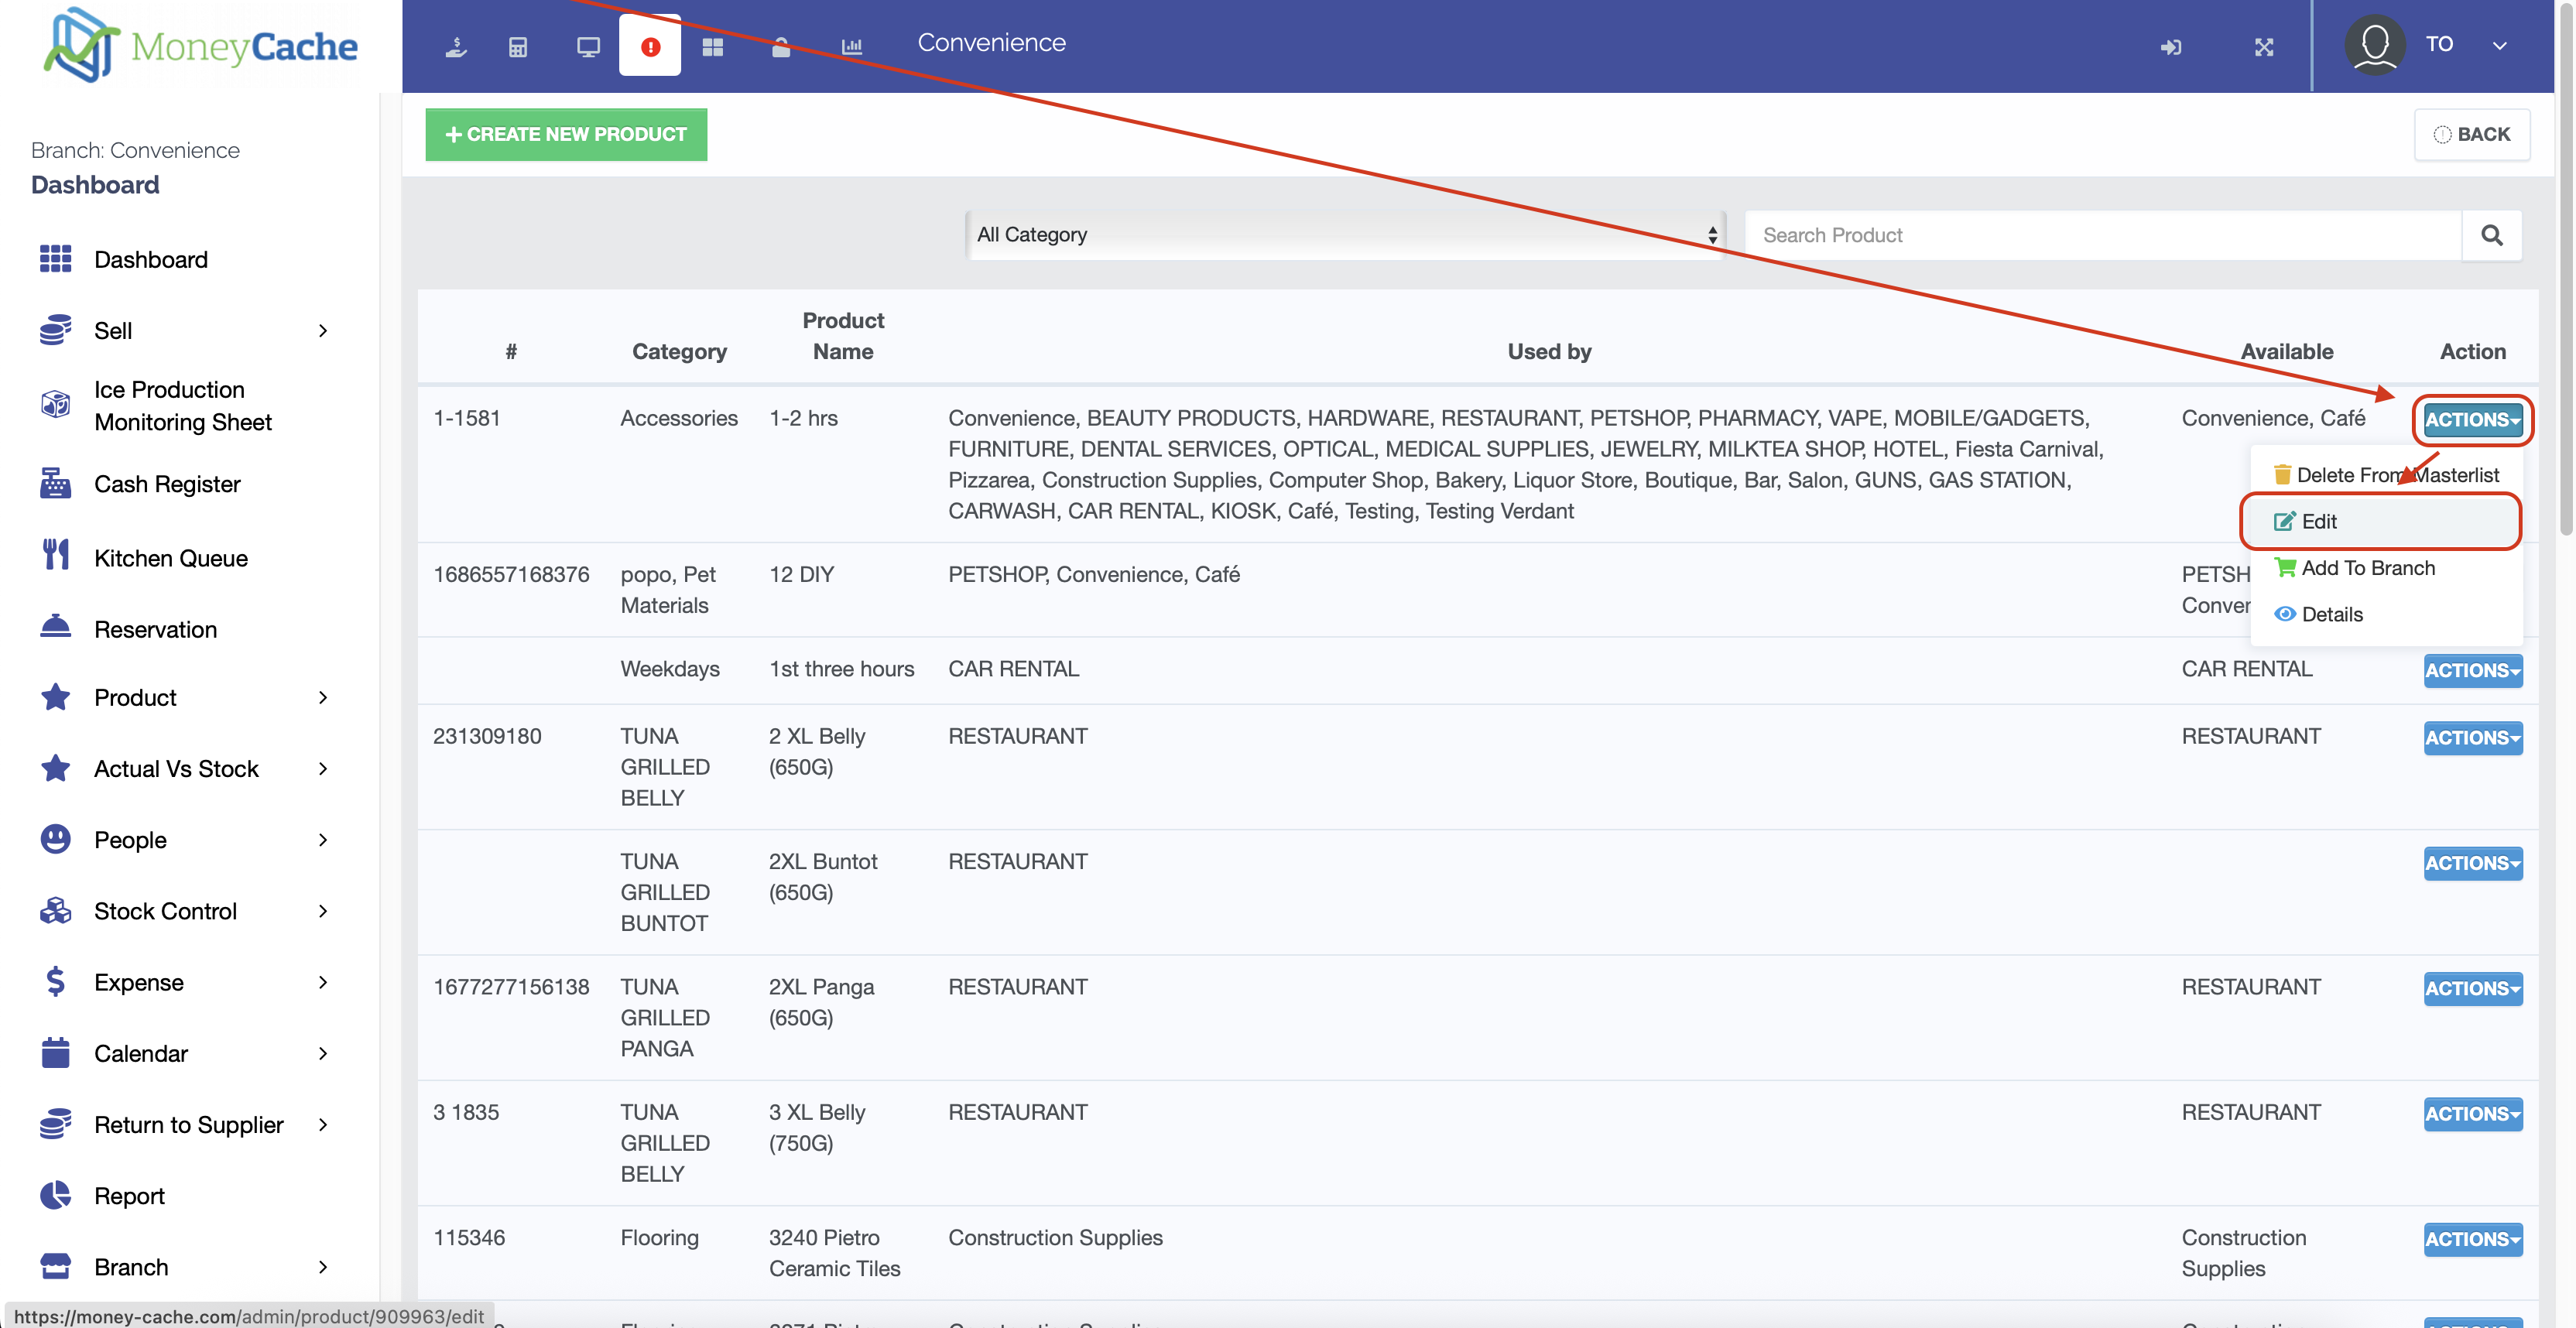
Task: Click the Back button
Action: 2471,134
